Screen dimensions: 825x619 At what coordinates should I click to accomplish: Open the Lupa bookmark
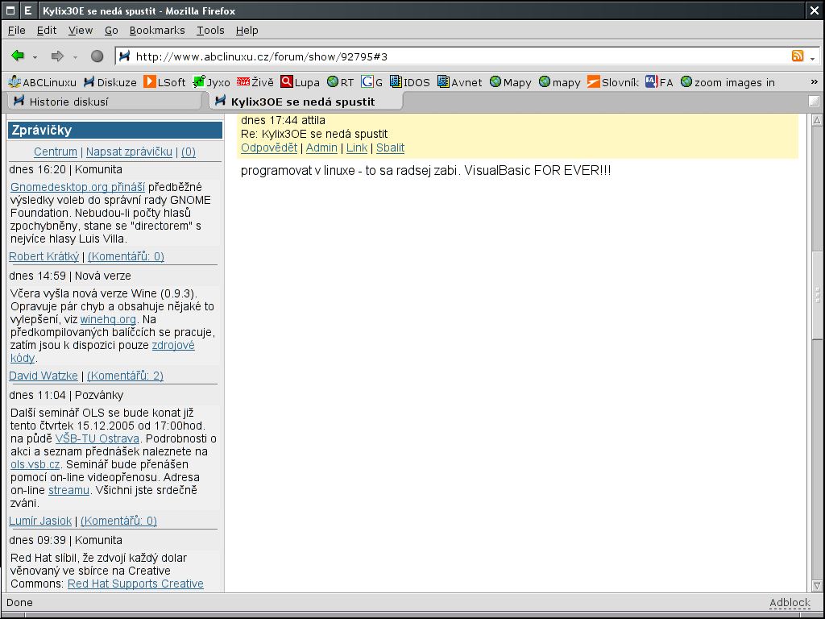tap(300, 82)
